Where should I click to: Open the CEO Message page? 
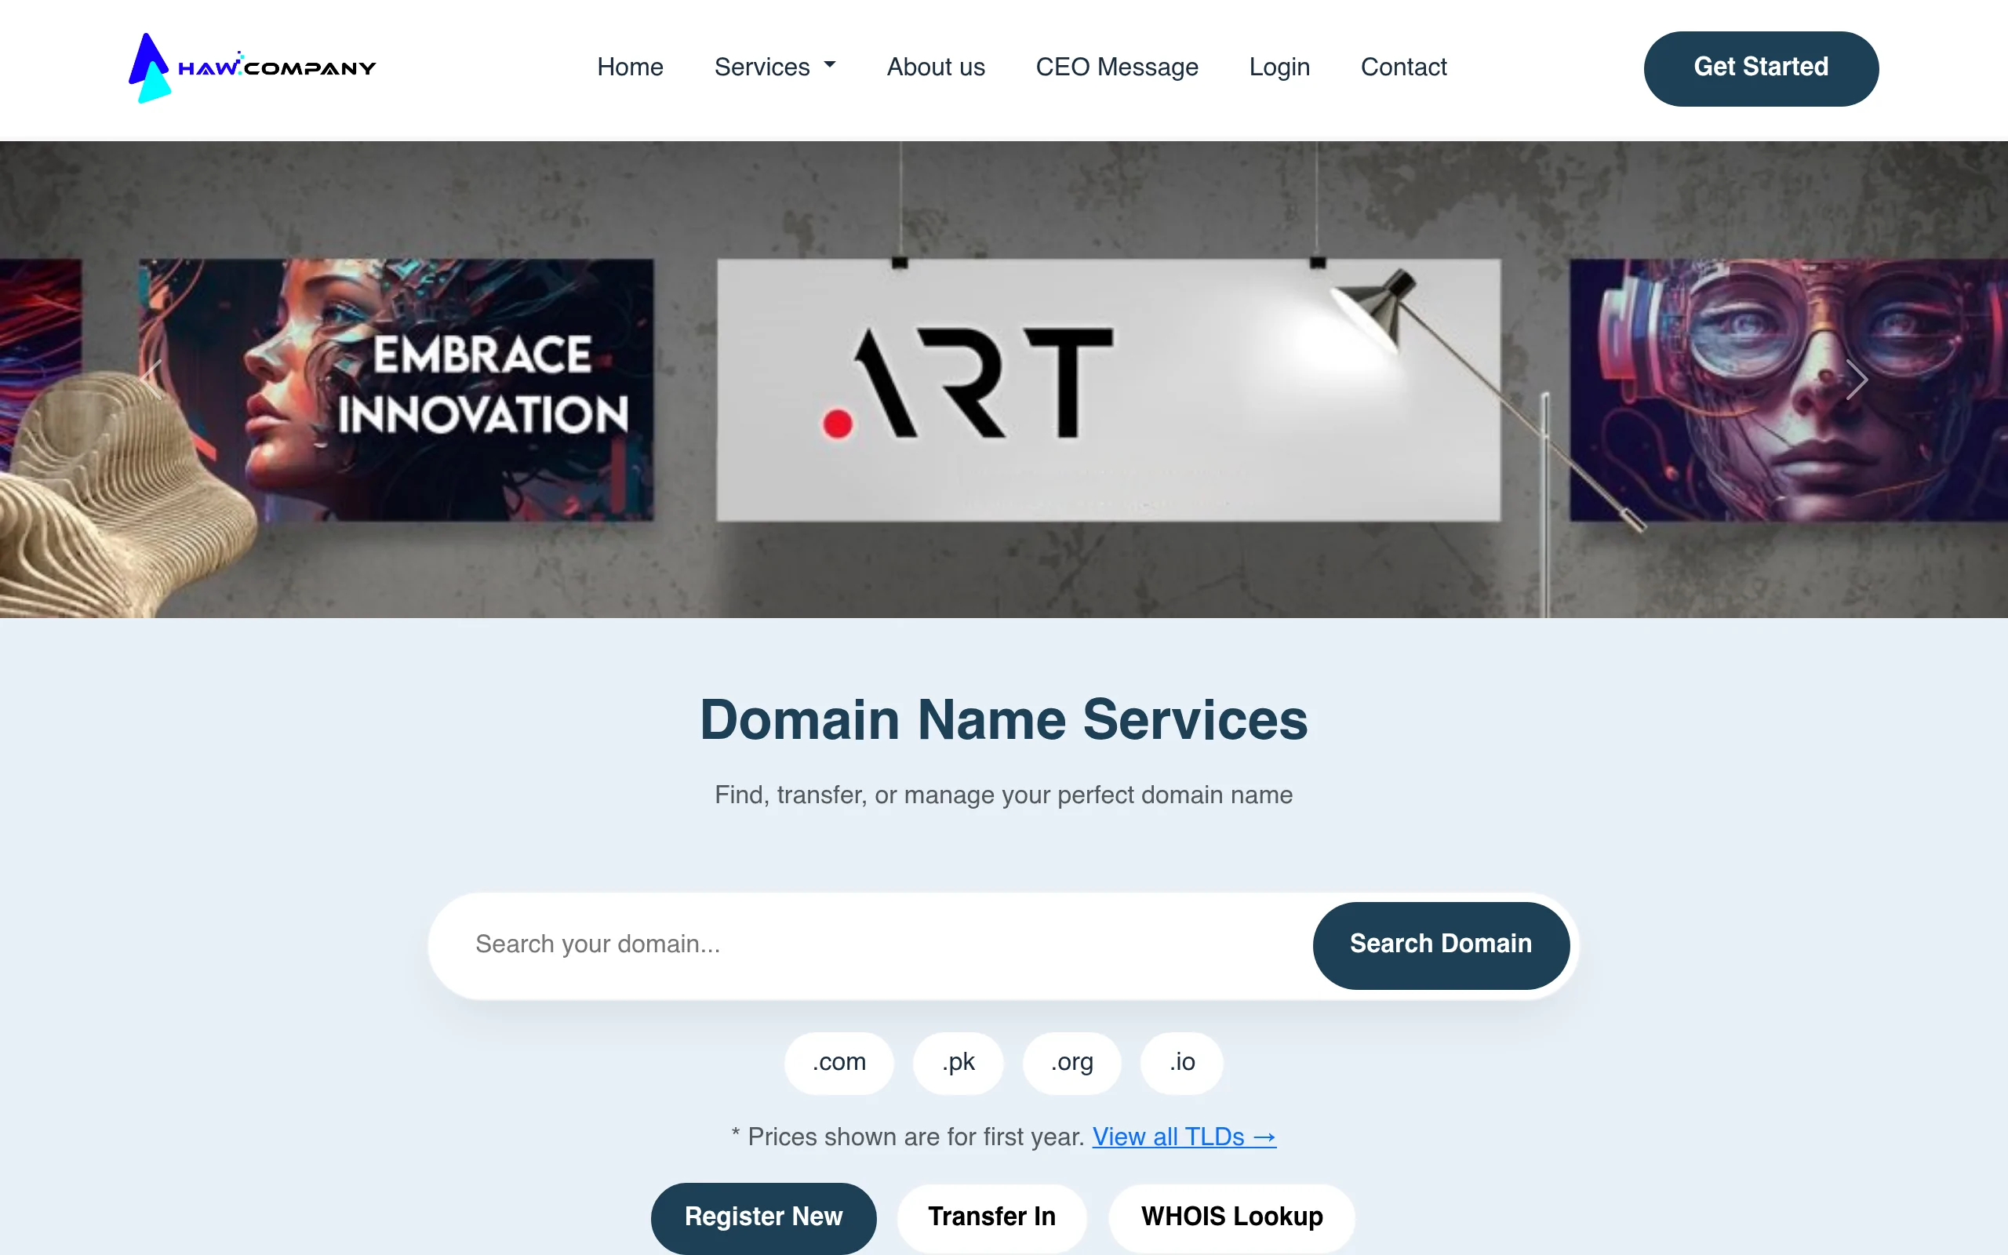(x=1117, y=67)
